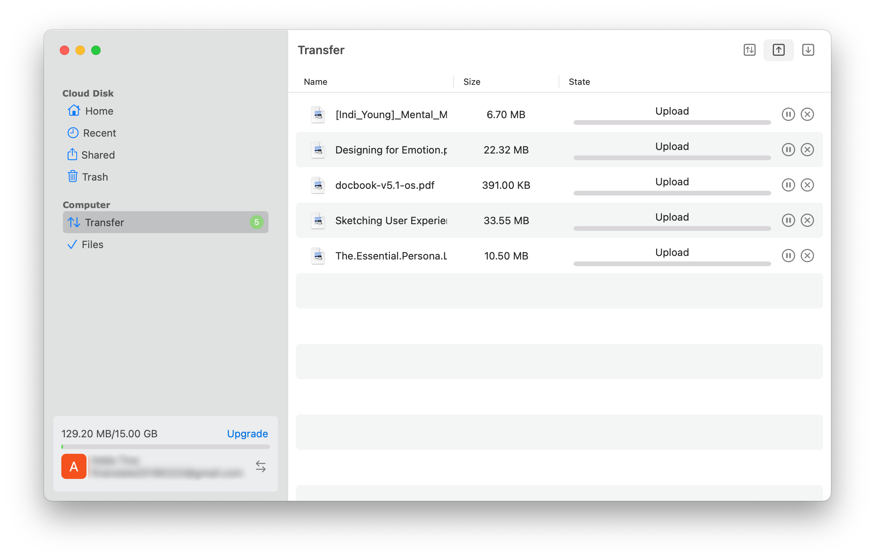Click the green 5 badge on Transfer
The image size is (875, 559).
256,222
